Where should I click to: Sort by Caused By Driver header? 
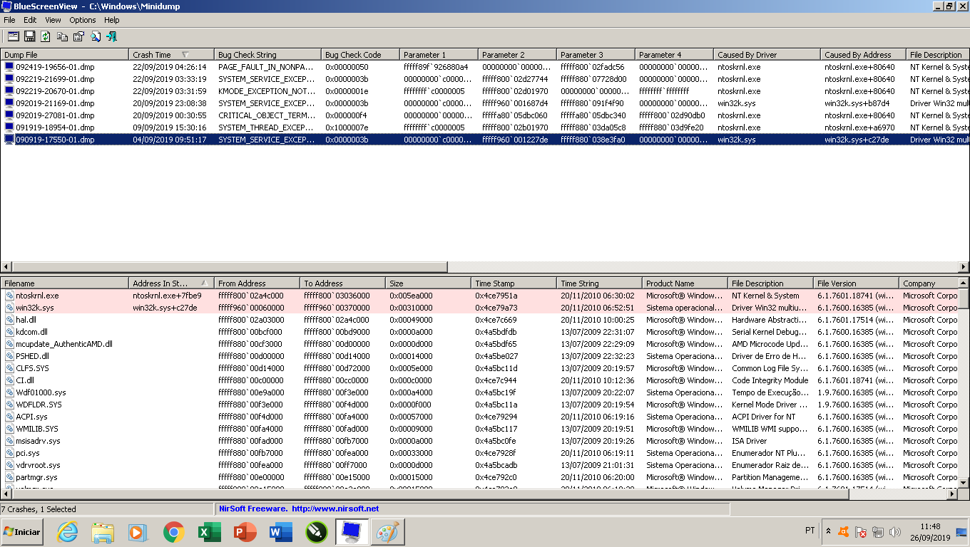click(x=767, y=55)
